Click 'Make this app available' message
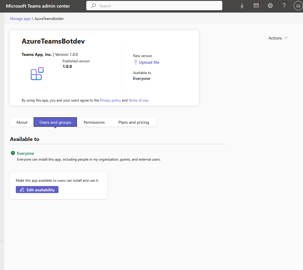Image resolution: width=303 pixels, height=270 pixels. click(57, 180)
